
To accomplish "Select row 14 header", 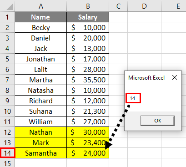I will point(7,153).
